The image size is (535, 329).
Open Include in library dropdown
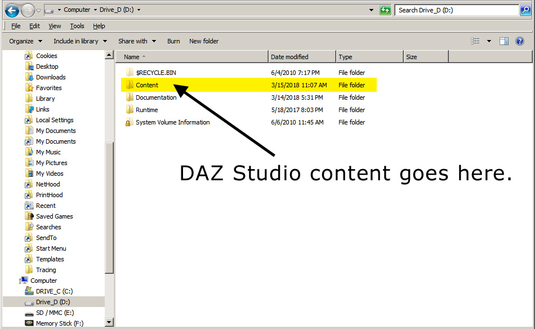click(x=80, y=41)
